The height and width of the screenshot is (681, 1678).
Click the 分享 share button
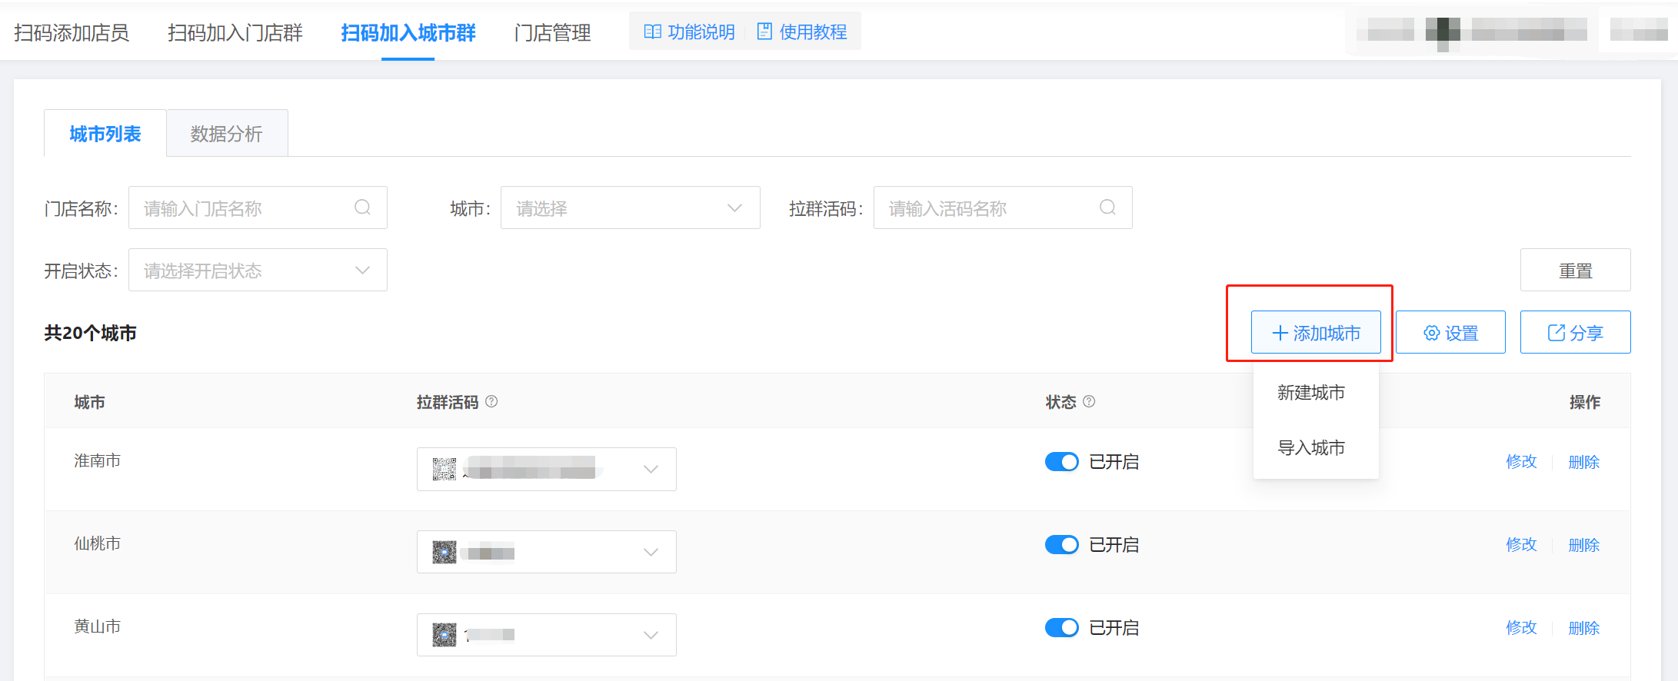click(1575, 333)
